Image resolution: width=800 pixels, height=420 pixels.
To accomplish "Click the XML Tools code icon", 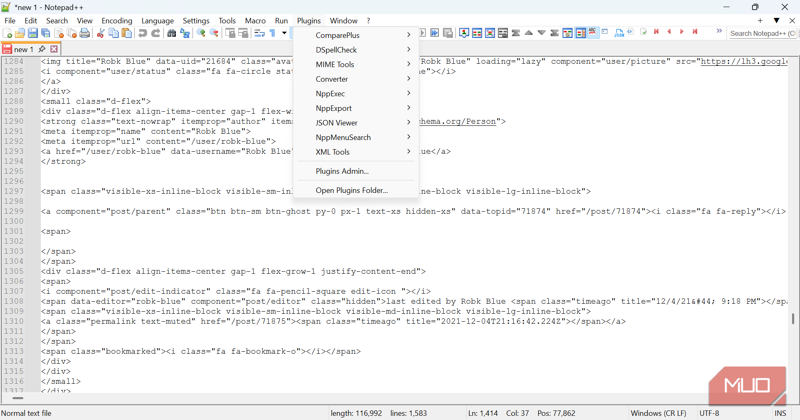I will (x=630, y=32).
